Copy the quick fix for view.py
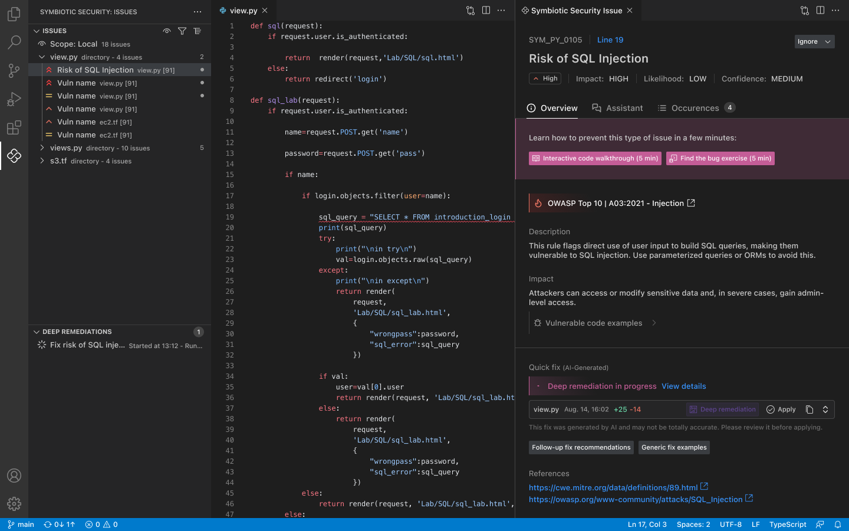Image resolution: width=849 pixels, height=531 pixels. pyautogui.click(x=809, y=409)
